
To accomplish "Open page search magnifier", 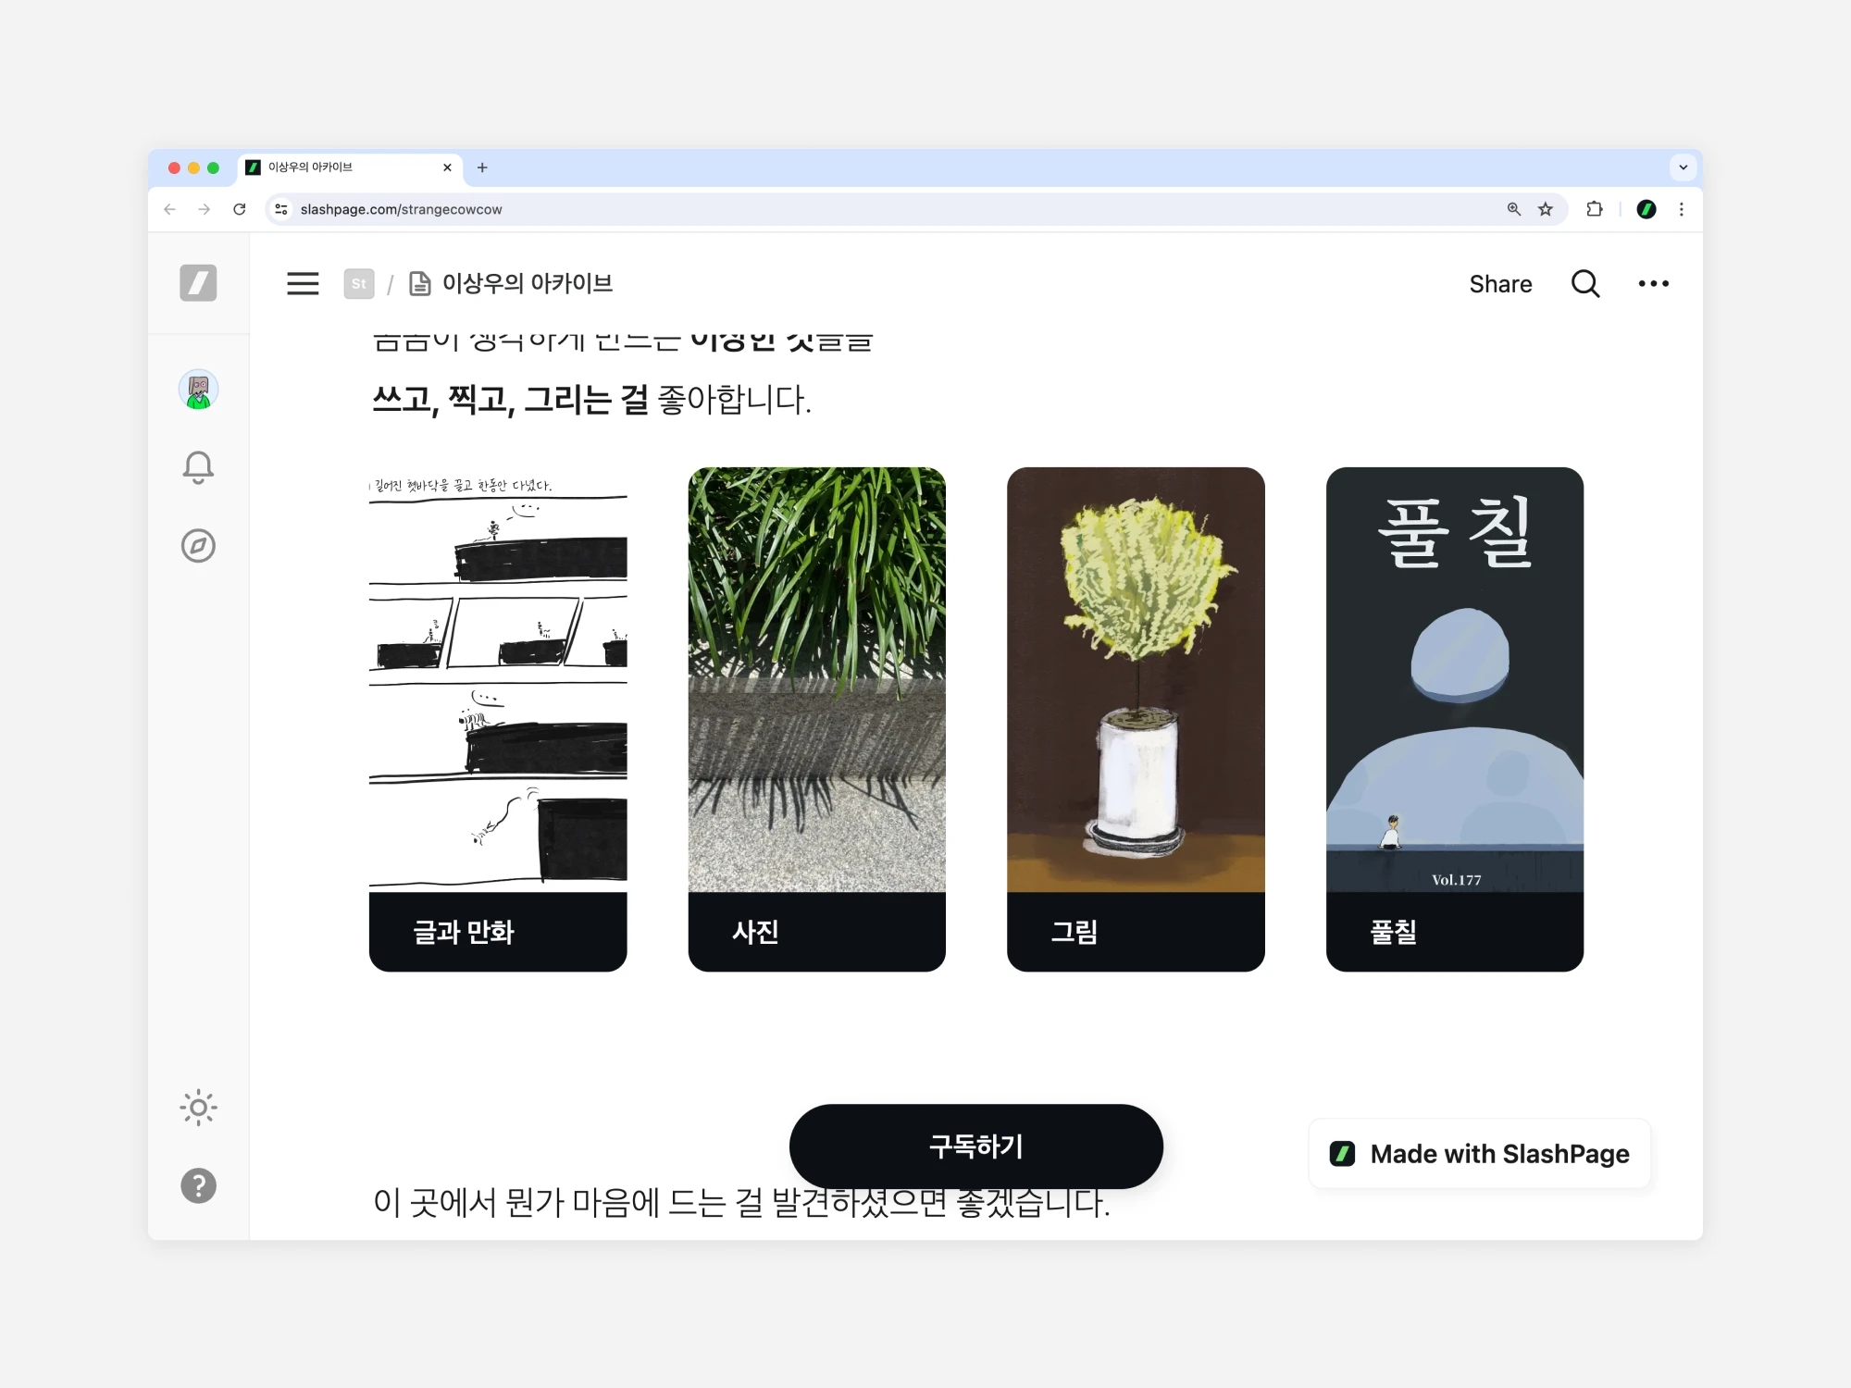I will click(x=1585, y=284).
